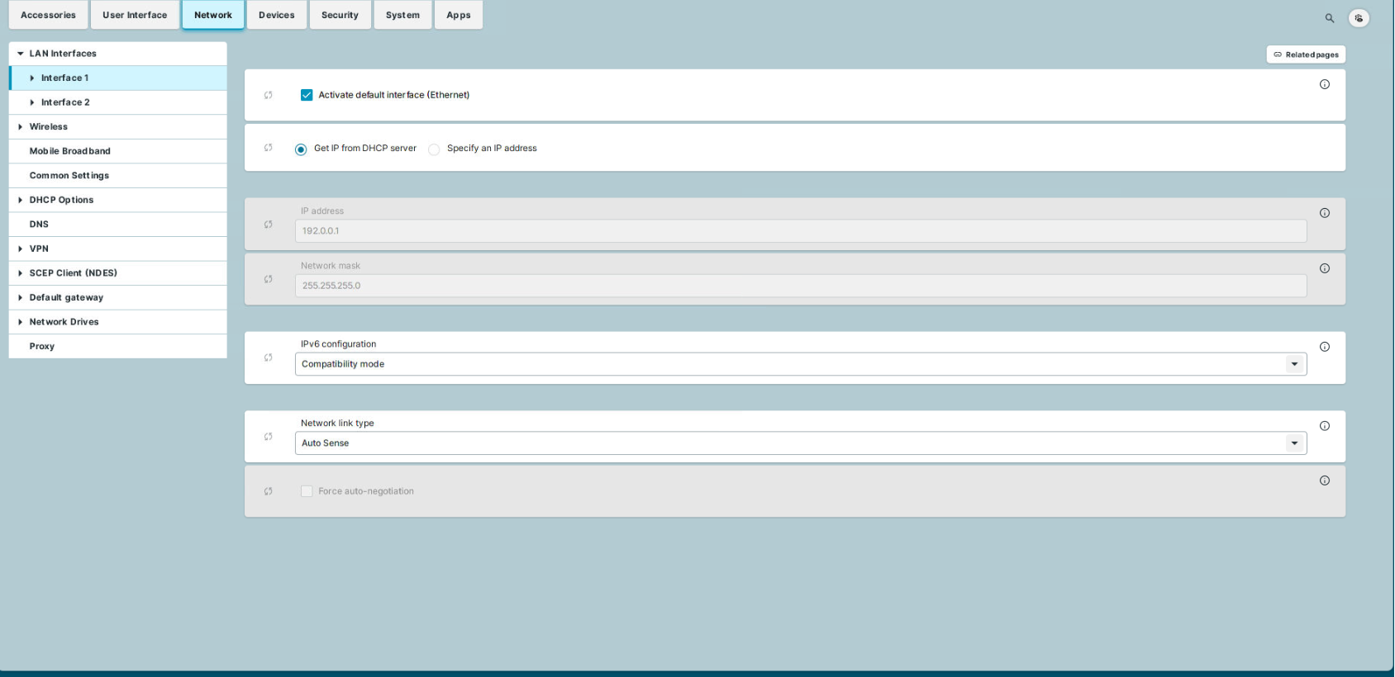Switch to the Security tab
The width and height of the screenshot is (1395, 677).
(340, 15)
